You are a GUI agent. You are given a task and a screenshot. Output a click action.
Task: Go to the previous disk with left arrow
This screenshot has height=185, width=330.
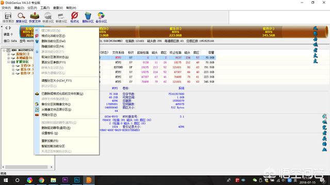point(6,28)
